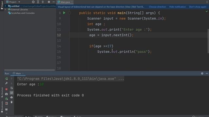Screen dimensions: 209x117
Task: Close the Main run tab
Action: [23, 73]
